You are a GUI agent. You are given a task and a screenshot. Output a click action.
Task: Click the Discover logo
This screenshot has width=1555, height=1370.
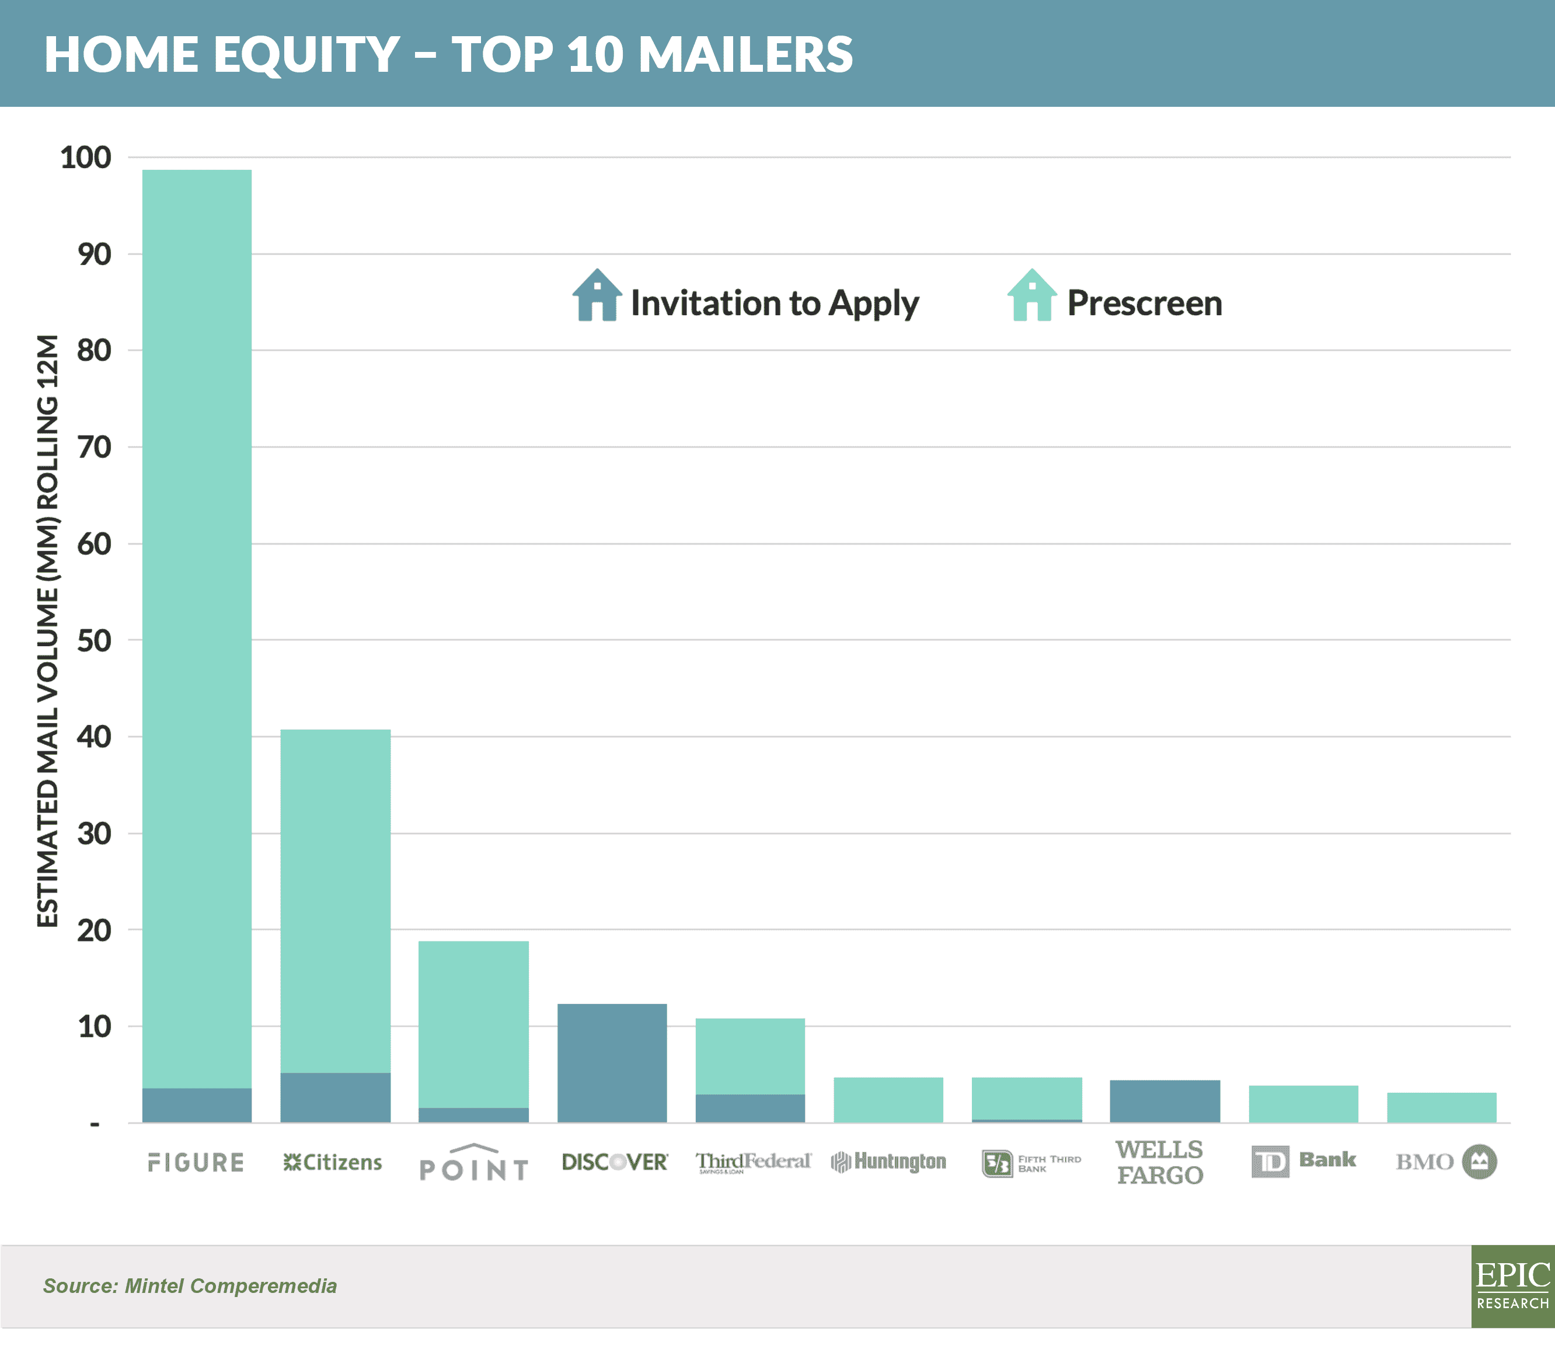[x=615, y=1162]
